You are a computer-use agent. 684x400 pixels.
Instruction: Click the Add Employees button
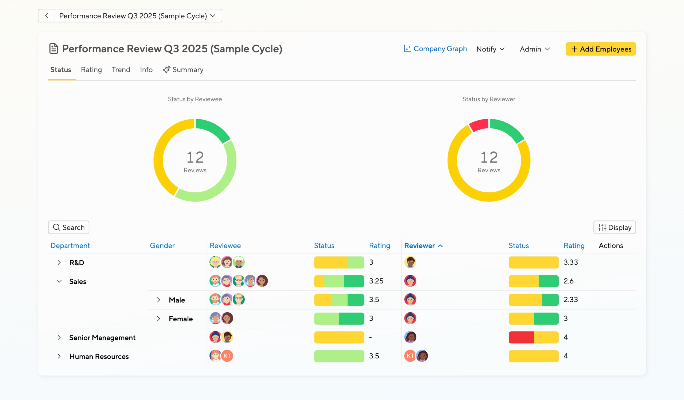pos(600,49)
